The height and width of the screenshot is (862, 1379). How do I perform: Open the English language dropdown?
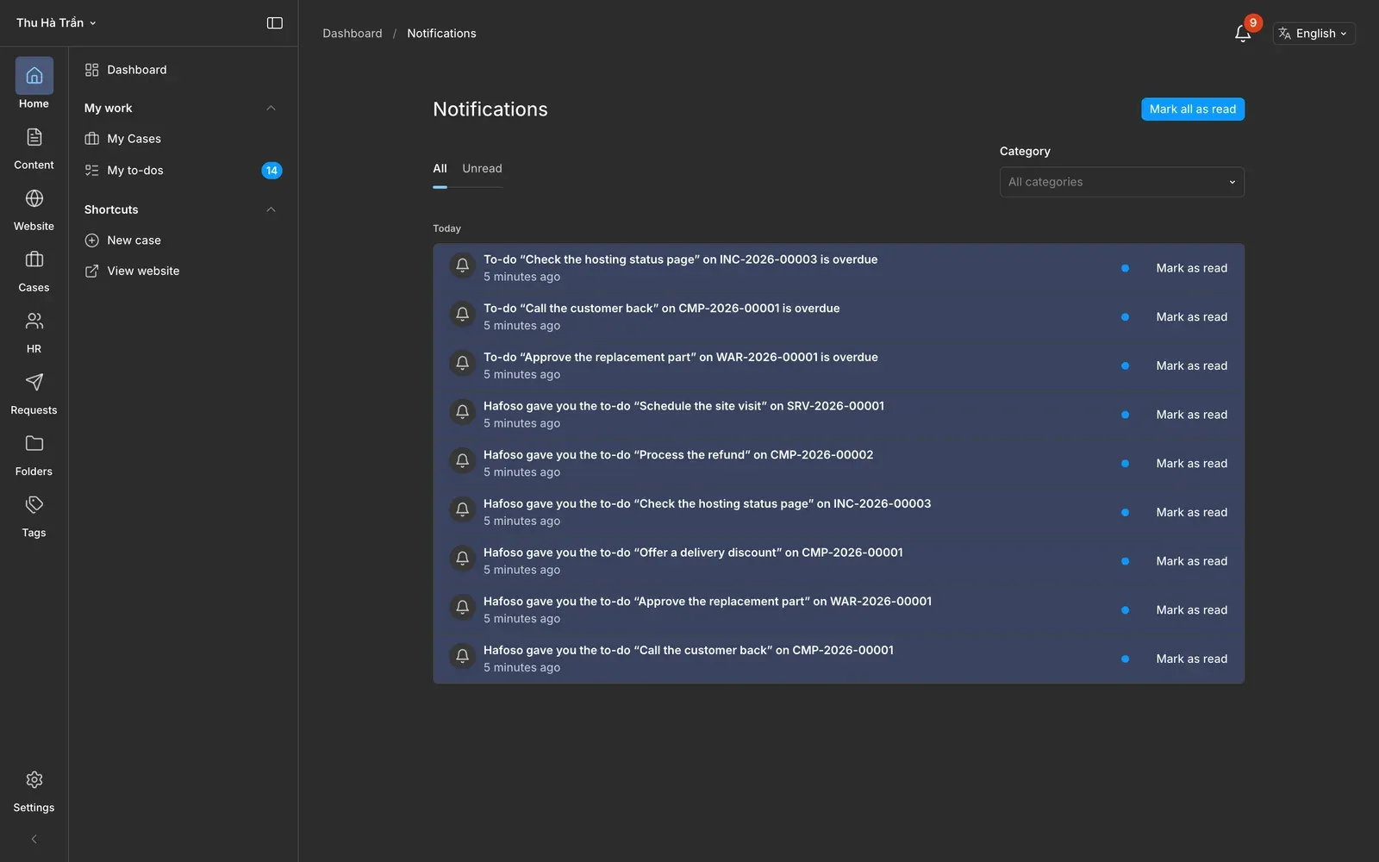[1313, 34]
